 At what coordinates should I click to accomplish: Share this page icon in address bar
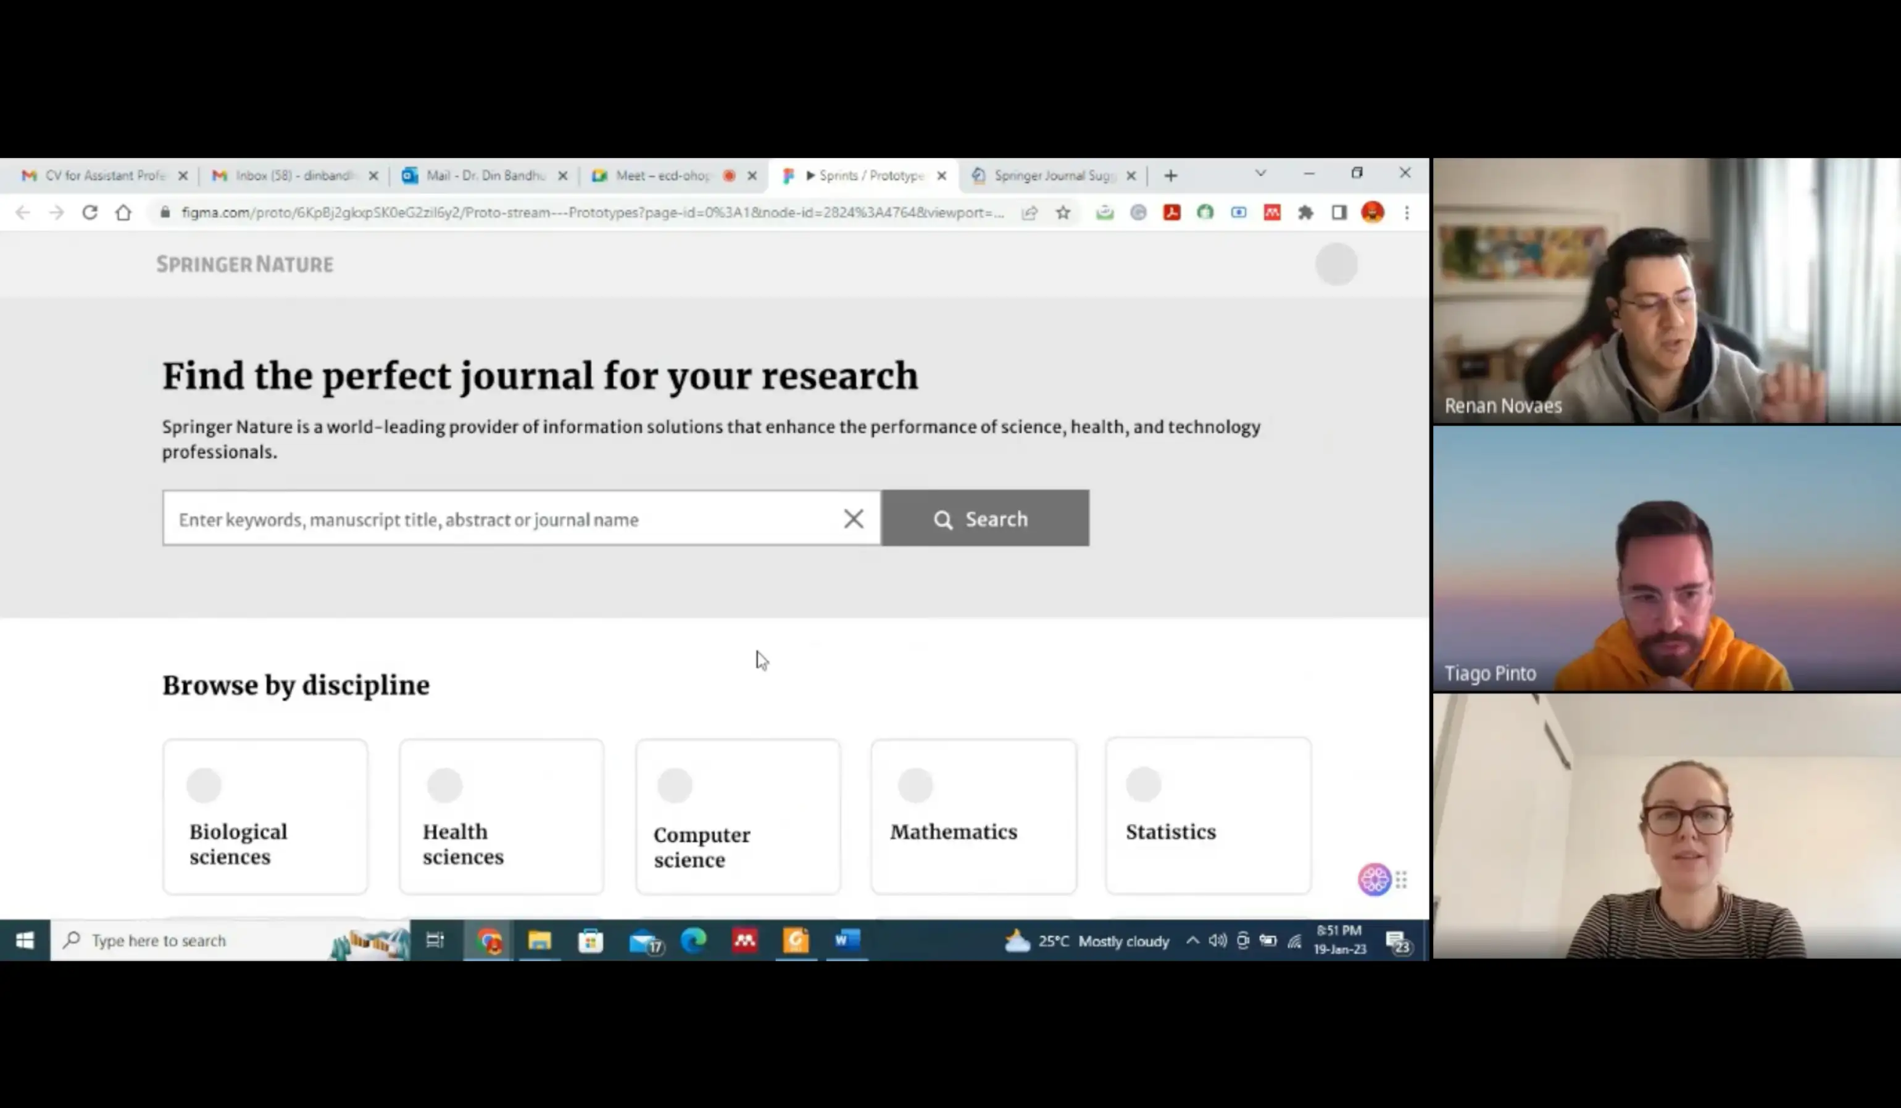pos(1029,213)
